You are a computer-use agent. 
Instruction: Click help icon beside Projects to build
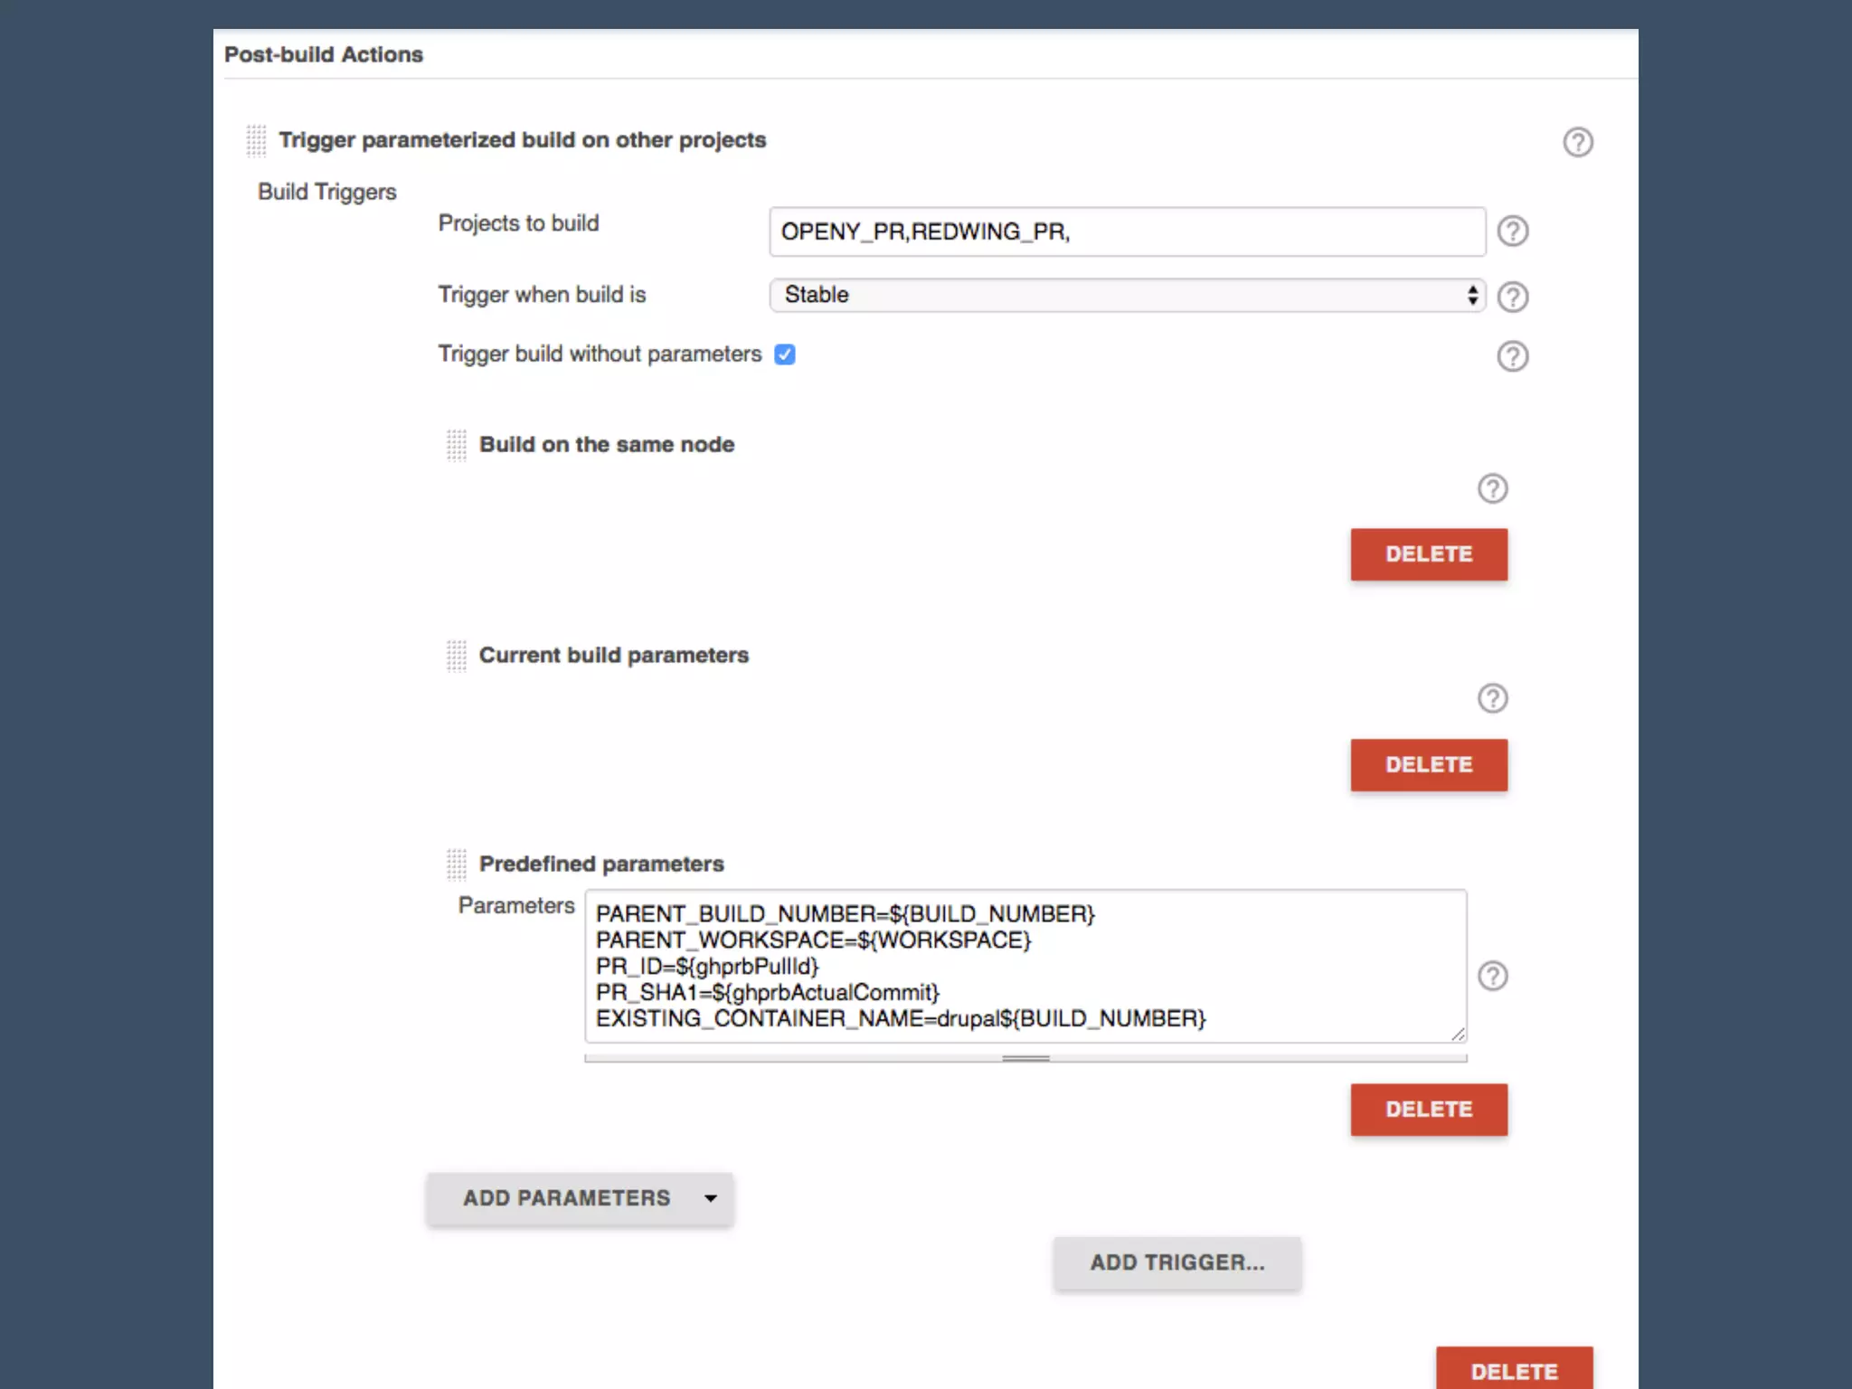[1512, 231]
